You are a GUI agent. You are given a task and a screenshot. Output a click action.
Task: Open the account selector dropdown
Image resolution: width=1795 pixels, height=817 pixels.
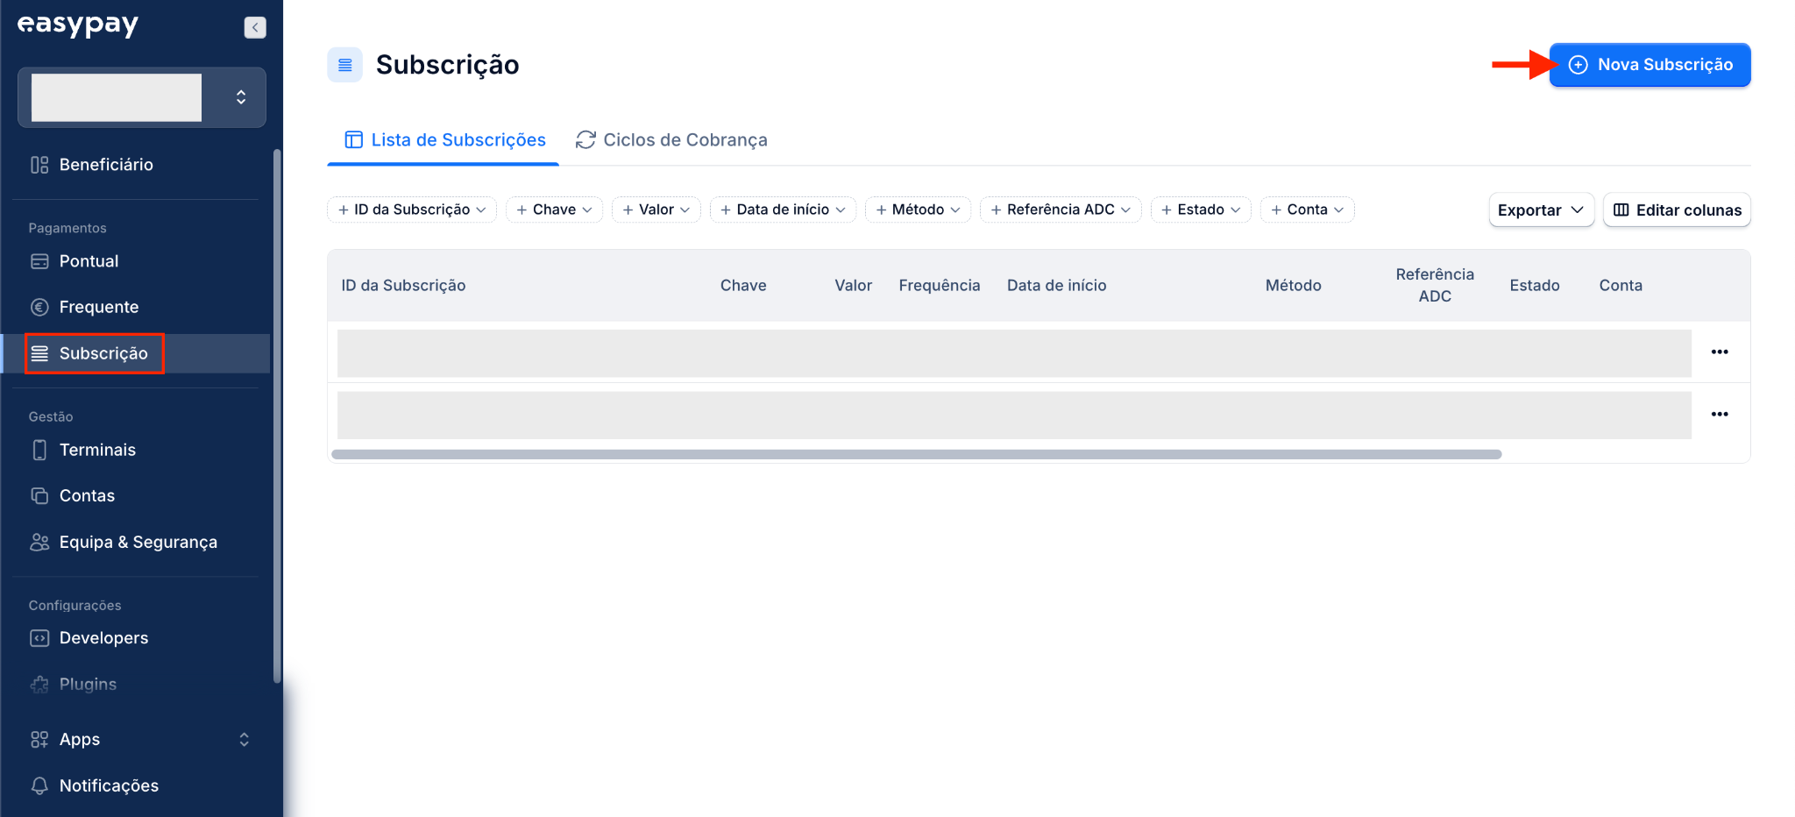pyautogui.click(x=142, y=97)
